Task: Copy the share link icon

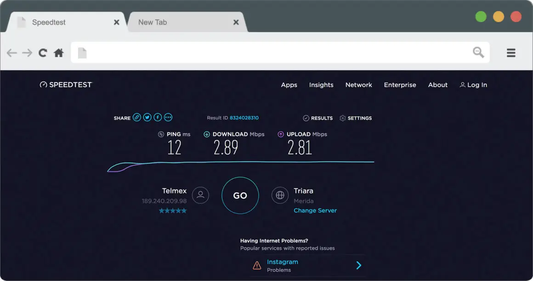Action: (136, 117)
